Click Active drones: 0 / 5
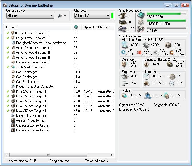 (x=22, y=161)
